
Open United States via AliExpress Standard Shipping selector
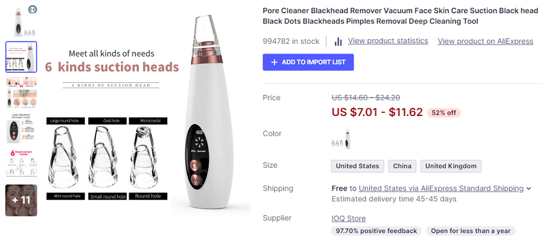click(441, 189)
